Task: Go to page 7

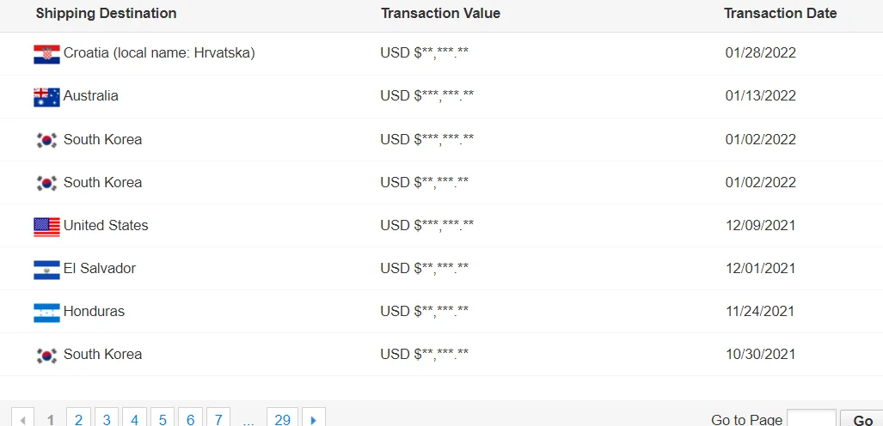Action: (218, 419)
